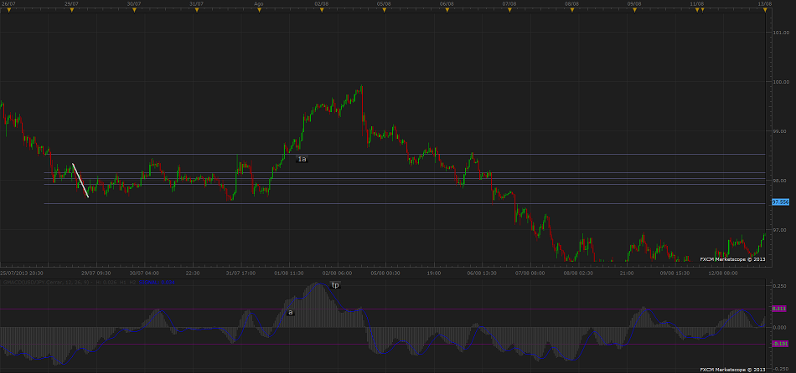This screenshot has width=796, height=373.
Task: Select the 07/08 day marker triangle
Action: click(x=509, y=9)
